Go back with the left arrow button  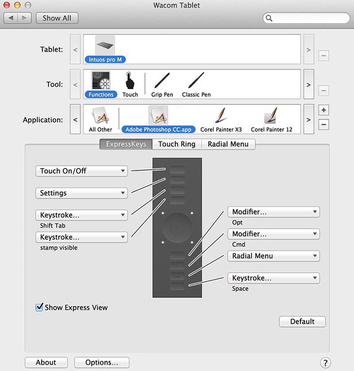click(x=11, y=18)
